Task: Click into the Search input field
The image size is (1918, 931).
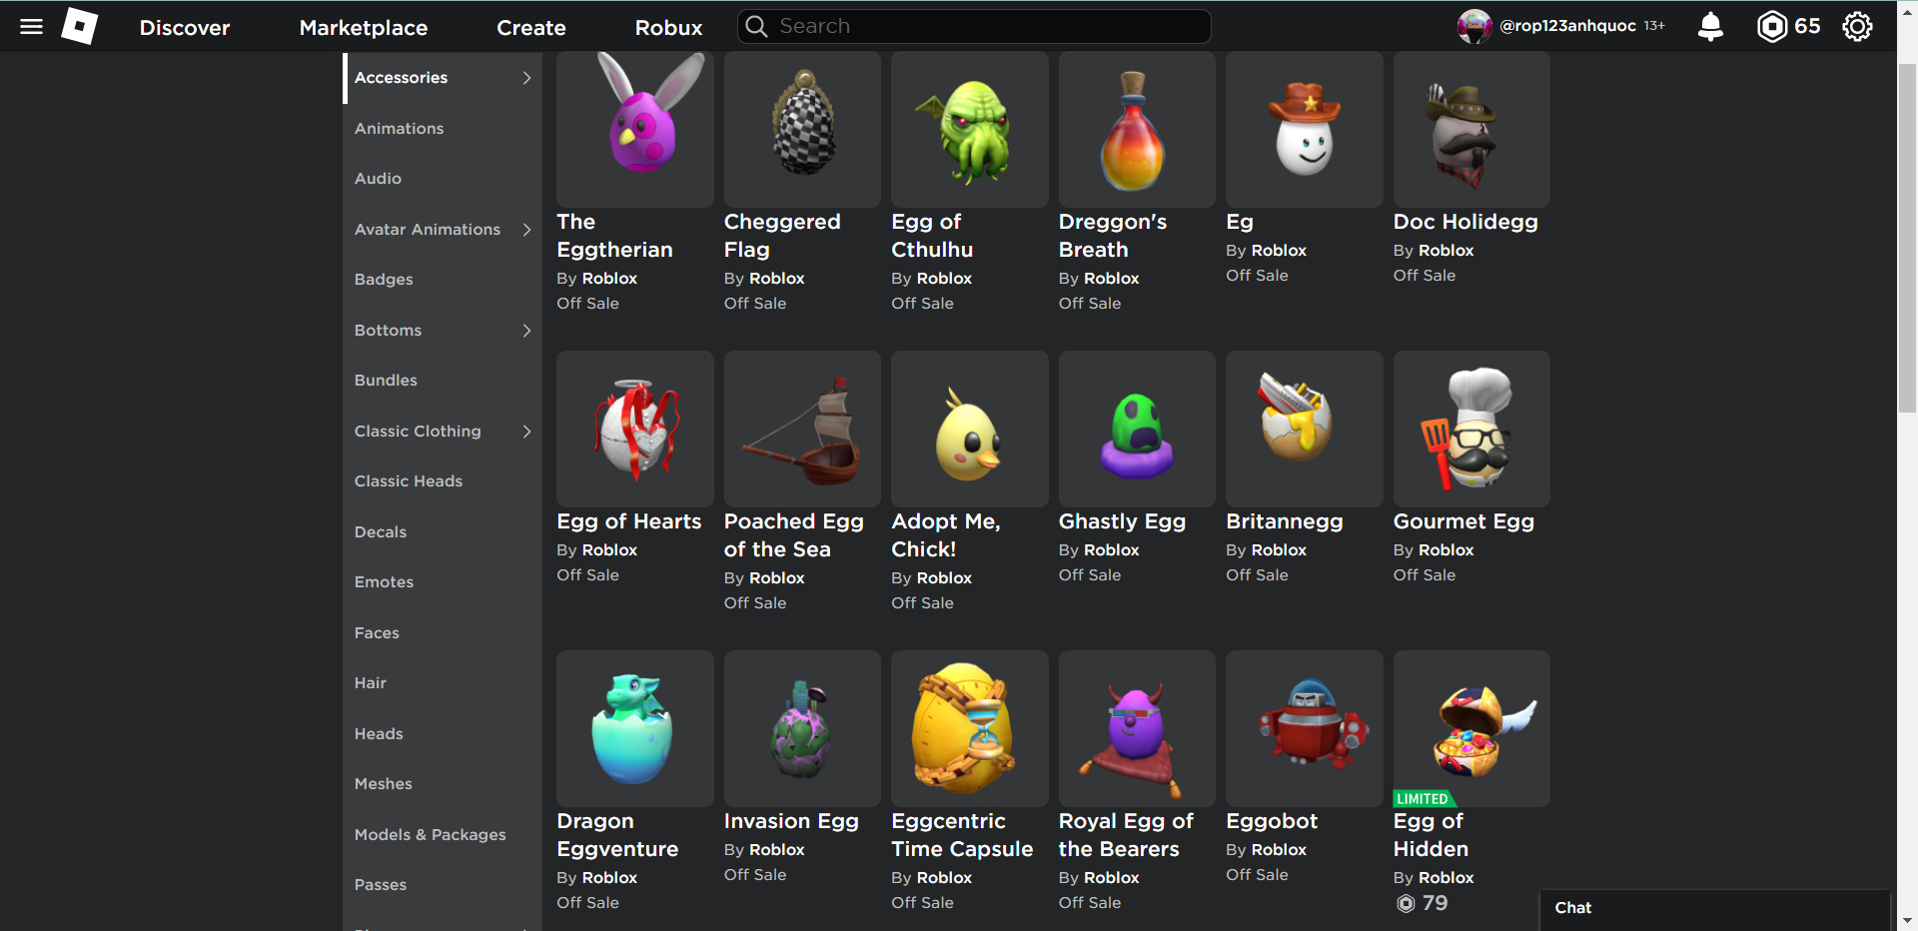Action: coord(974,27)
